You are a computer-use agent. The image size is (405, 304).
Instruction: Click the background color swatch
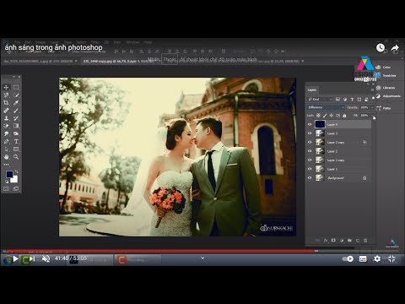point(14,180)
